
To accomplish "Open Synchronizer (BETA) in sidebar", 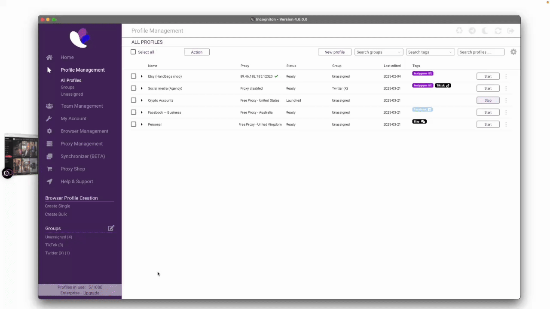I will pos(83,156).
